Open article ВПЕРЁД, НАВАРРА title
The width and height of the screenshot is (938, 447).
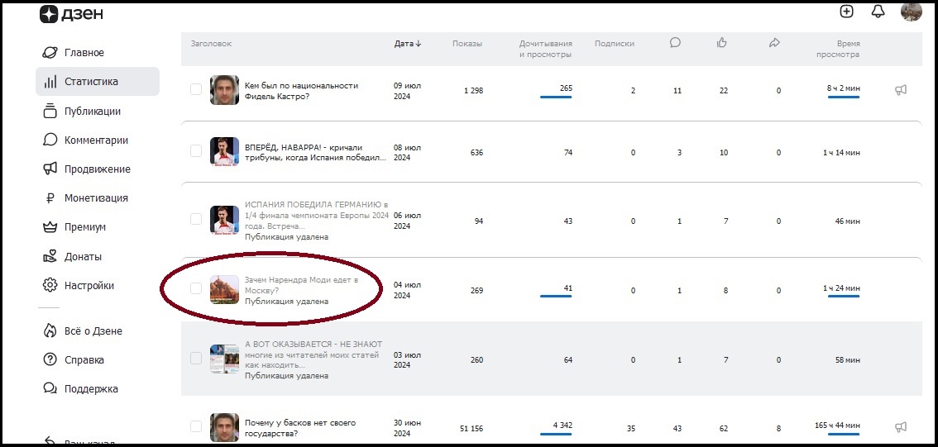(315, 152)
